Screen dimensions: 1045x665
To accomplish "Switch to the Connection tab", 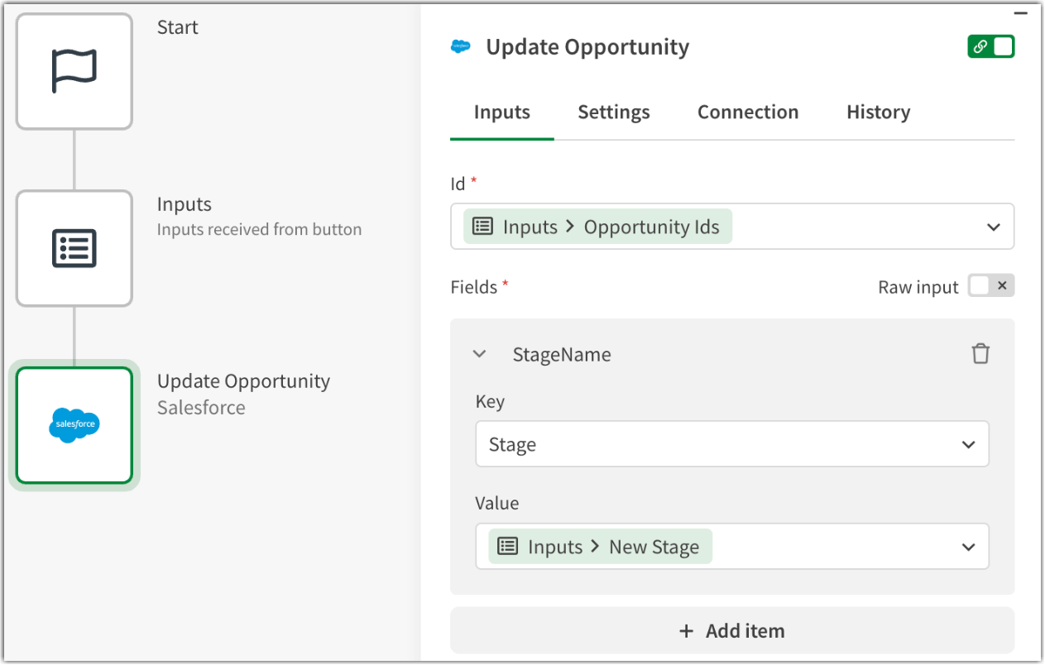I will 748,112.
